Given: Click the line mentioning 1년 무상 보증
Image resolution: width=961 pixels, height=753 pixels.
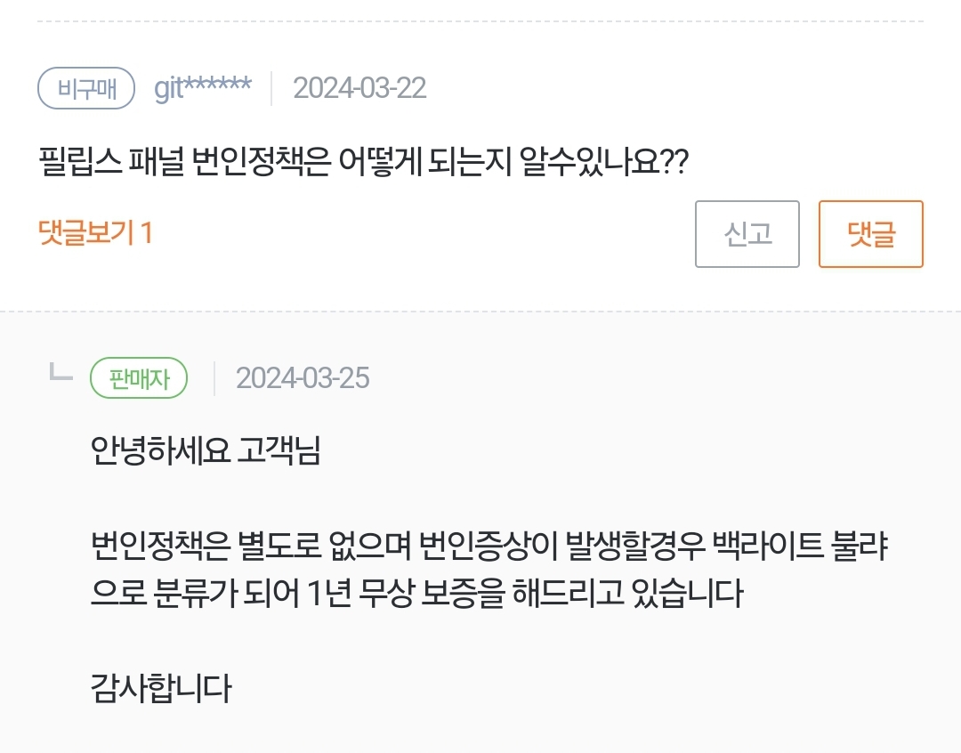Looking at the screenshot, I should point(416,593).
